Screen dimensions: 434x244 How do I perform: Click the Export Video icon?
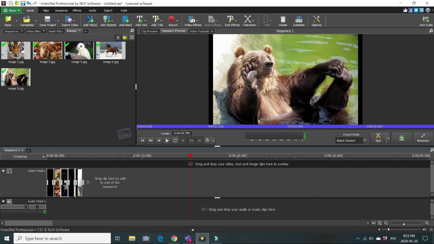(x=70, y=21)
